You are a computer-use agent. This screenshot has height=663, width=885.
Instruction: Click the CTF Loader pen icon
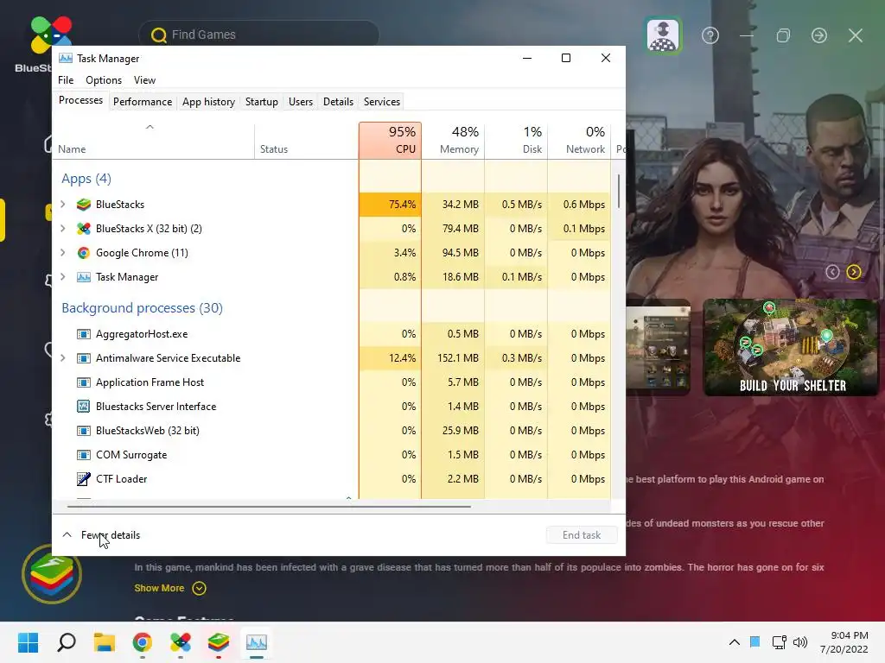[x=84, y=479]
